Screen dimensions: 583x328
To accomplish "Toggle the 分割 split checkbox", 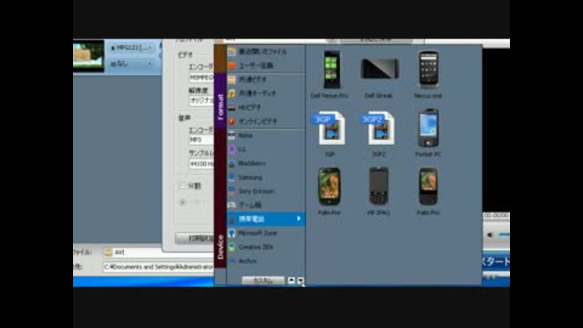I will (x=183, y=186).
